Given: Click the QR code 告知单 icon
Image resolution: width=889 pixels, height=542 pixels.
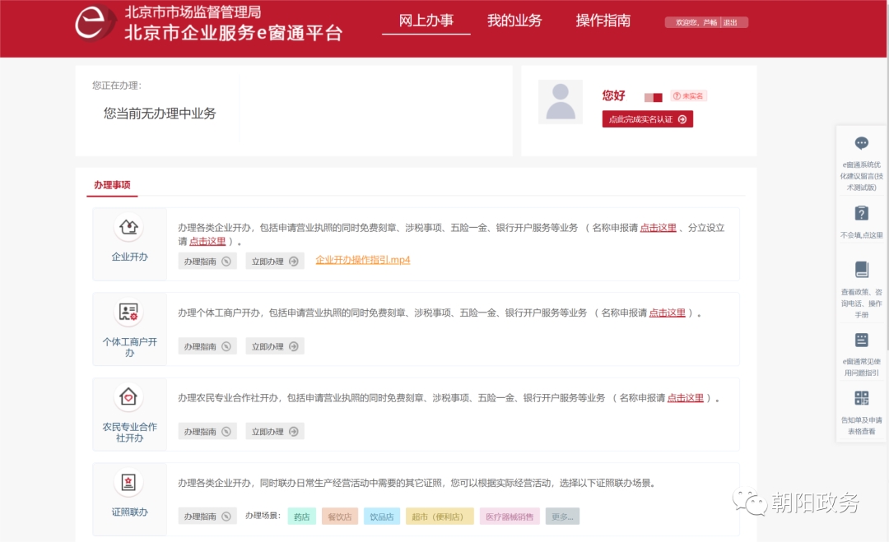Looking at the screenshot, I should click(x=861, y=398).
